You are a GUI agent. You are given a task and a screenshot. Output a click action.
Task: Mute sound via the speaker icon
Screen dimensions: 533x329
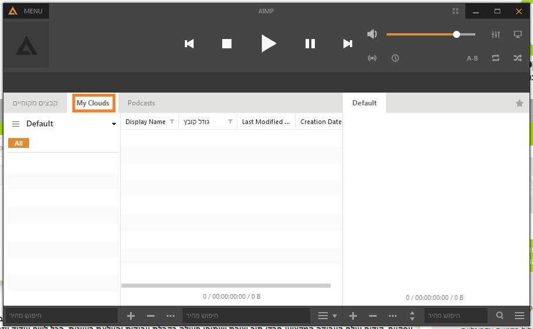(x=372, y=34)
